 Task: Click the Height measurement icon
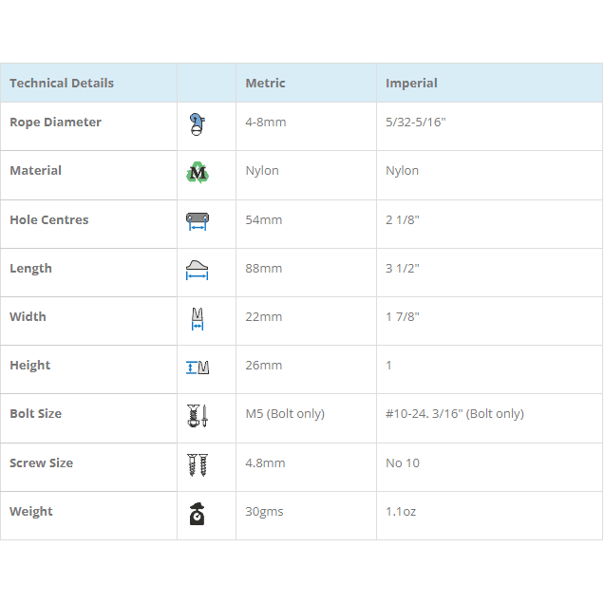coord(197,367)
